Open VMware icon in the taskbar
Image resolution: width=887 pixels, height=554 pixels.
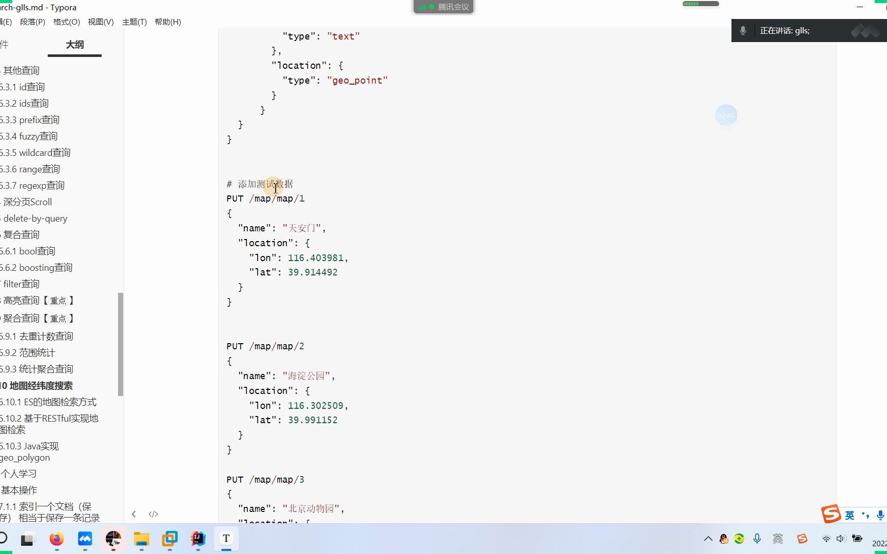pyautogui.click(x=169, y=539)
